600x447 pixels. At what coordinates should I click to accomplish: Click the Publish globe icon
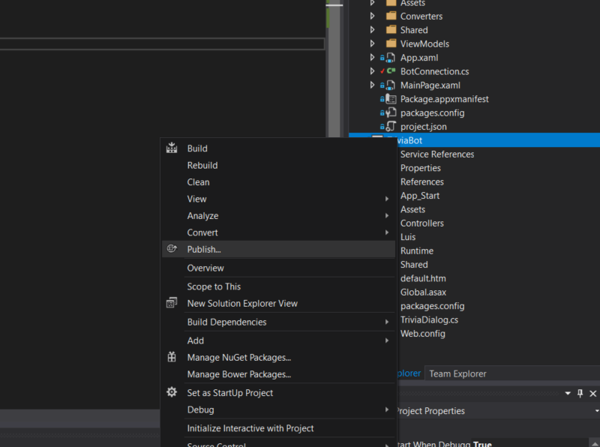click(172, 249)
